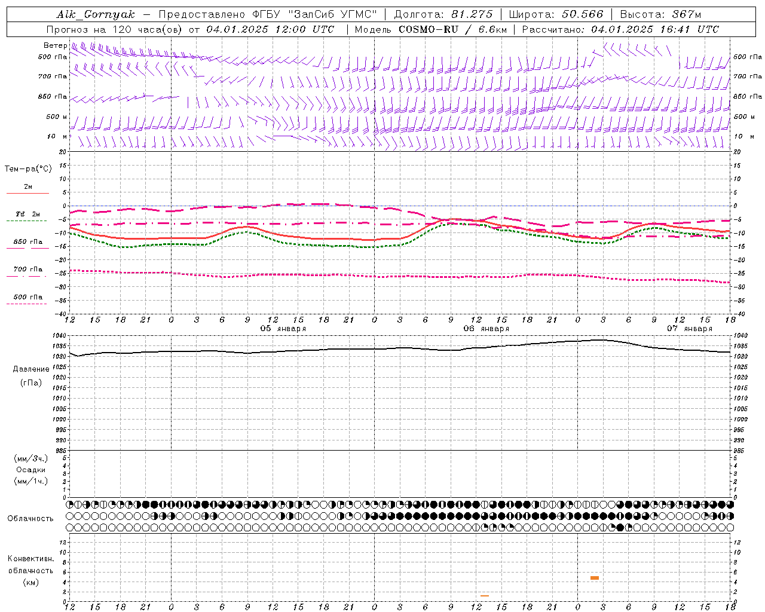The width and height of the screenshot is (765, 612).
Task: Select the longitude value Долгота: 81.275
Action: (443, 14)
